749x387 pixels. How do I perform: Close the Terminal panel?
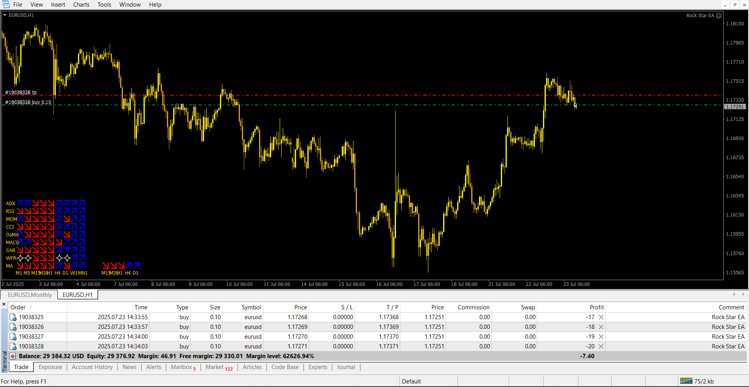click(x=4, y=304)
